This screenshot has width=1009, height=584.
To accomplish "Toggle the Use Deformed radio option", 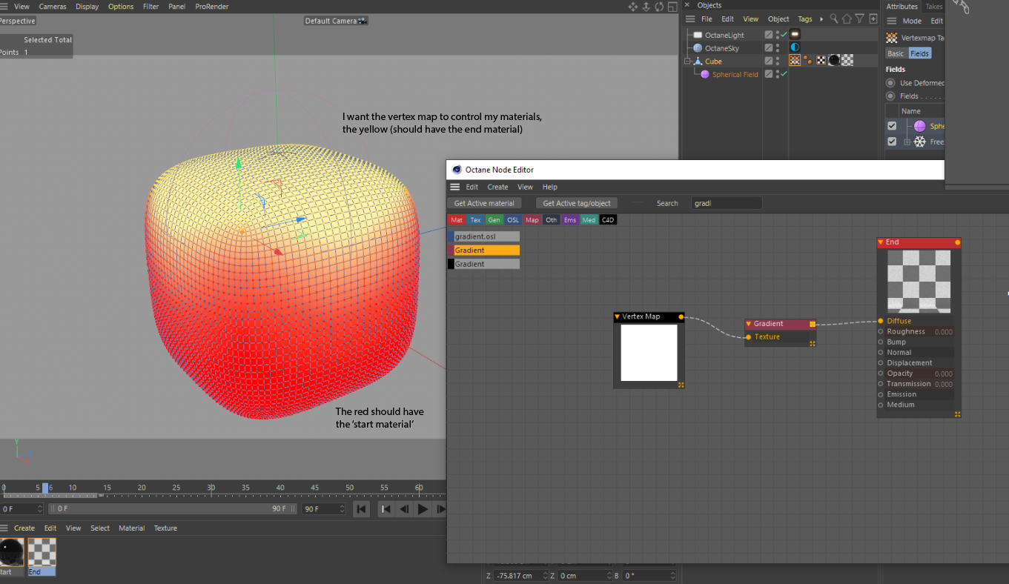I will 890,83.
